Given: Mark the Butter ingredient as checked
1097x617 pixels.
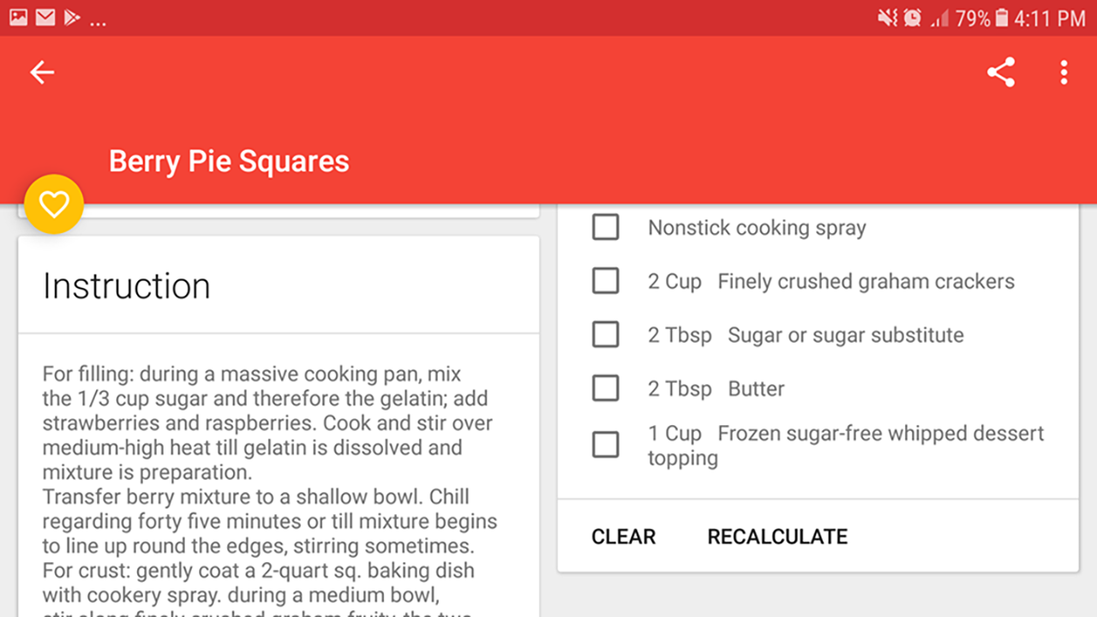Looking at the screenshot, I should [606, 387].
